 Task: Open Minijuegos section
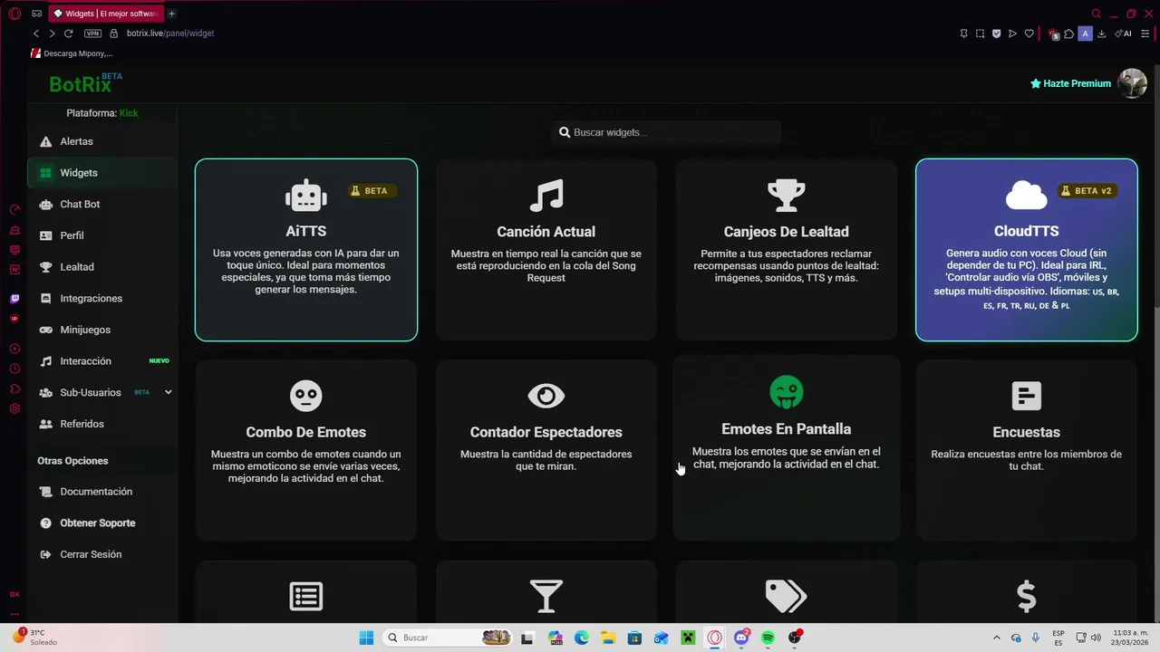(x=103, y=330)
